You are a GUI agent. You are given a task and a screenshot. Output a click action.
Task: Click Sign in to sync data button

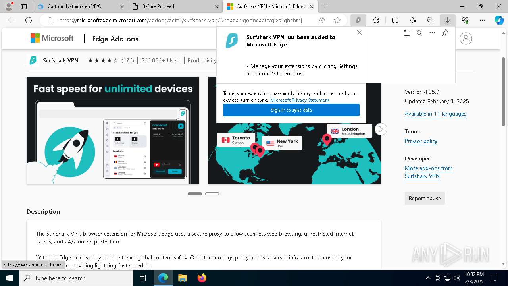click(291, 110)
